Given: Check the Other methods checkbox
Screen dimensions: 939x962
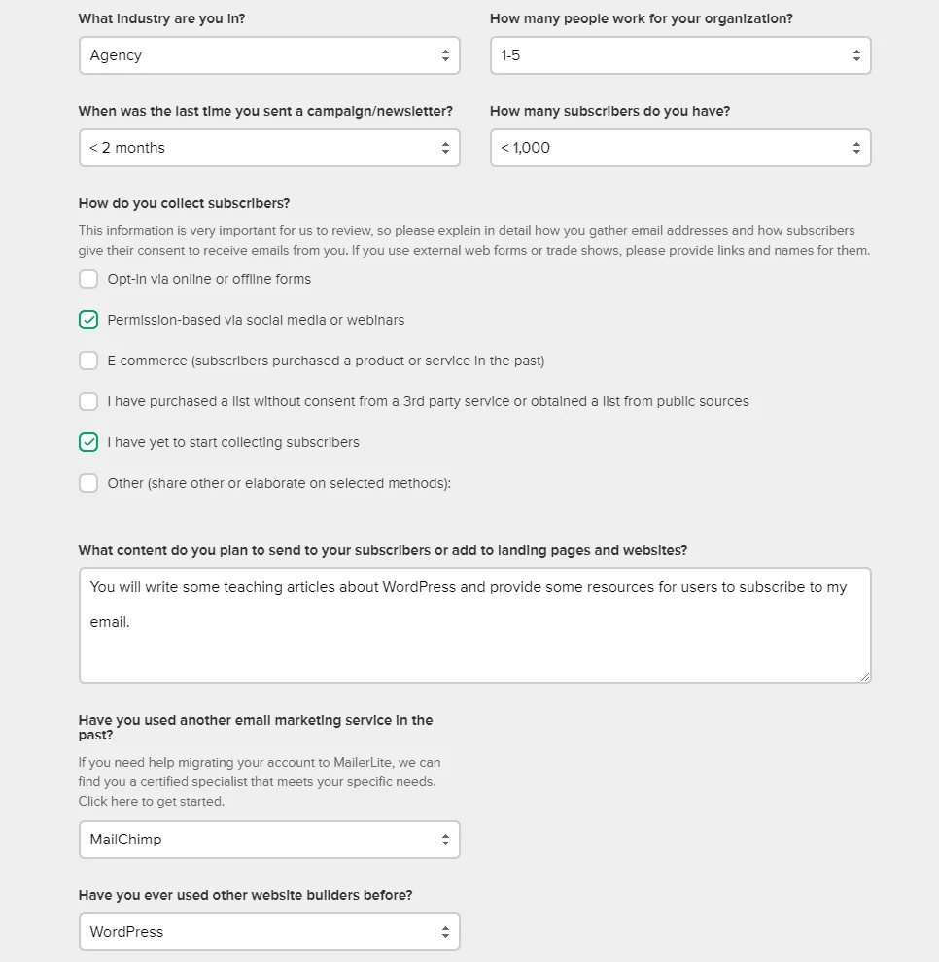Looking at the screenshot, I should click(88, 483).
